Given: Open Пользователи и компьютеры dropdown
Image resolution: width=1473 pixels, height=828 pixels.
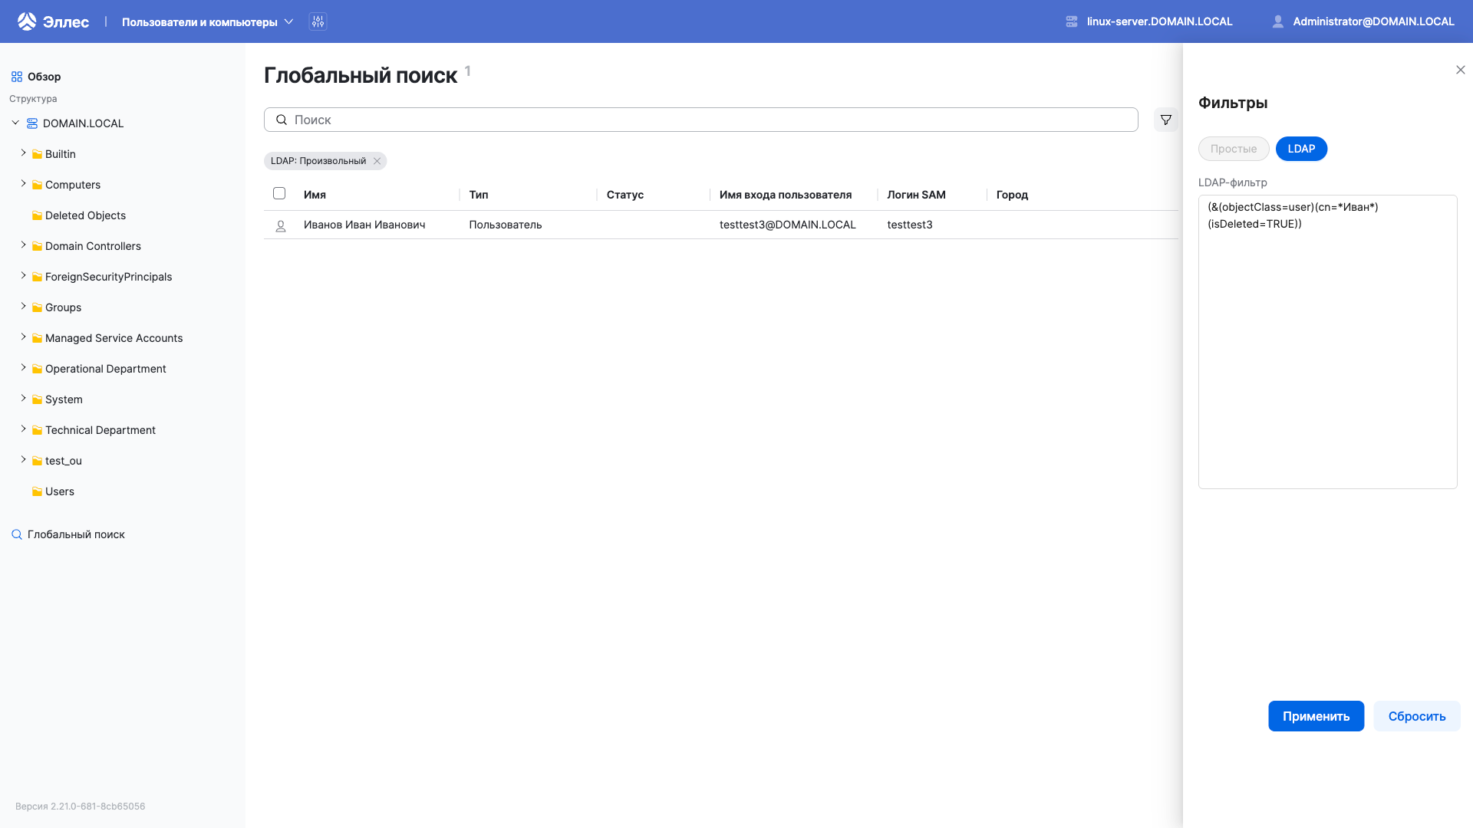Looking at the screenshot, I should (207, 21).
